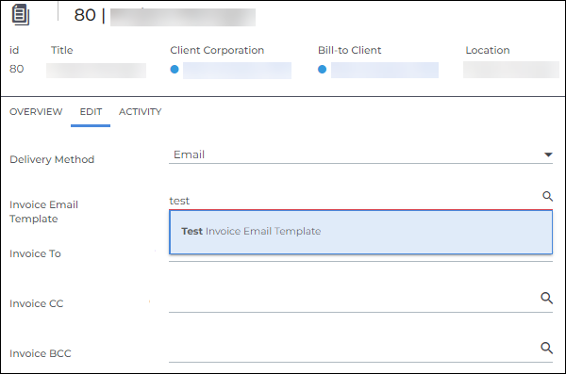Switch to the OVERVIEW tab
This screenshot has height=374, width=566.
coord(36,112)
